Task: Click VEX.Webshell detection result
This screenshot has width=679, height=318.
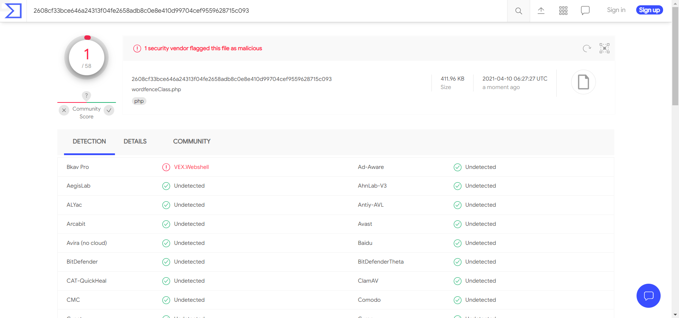Action: point(191,167)
